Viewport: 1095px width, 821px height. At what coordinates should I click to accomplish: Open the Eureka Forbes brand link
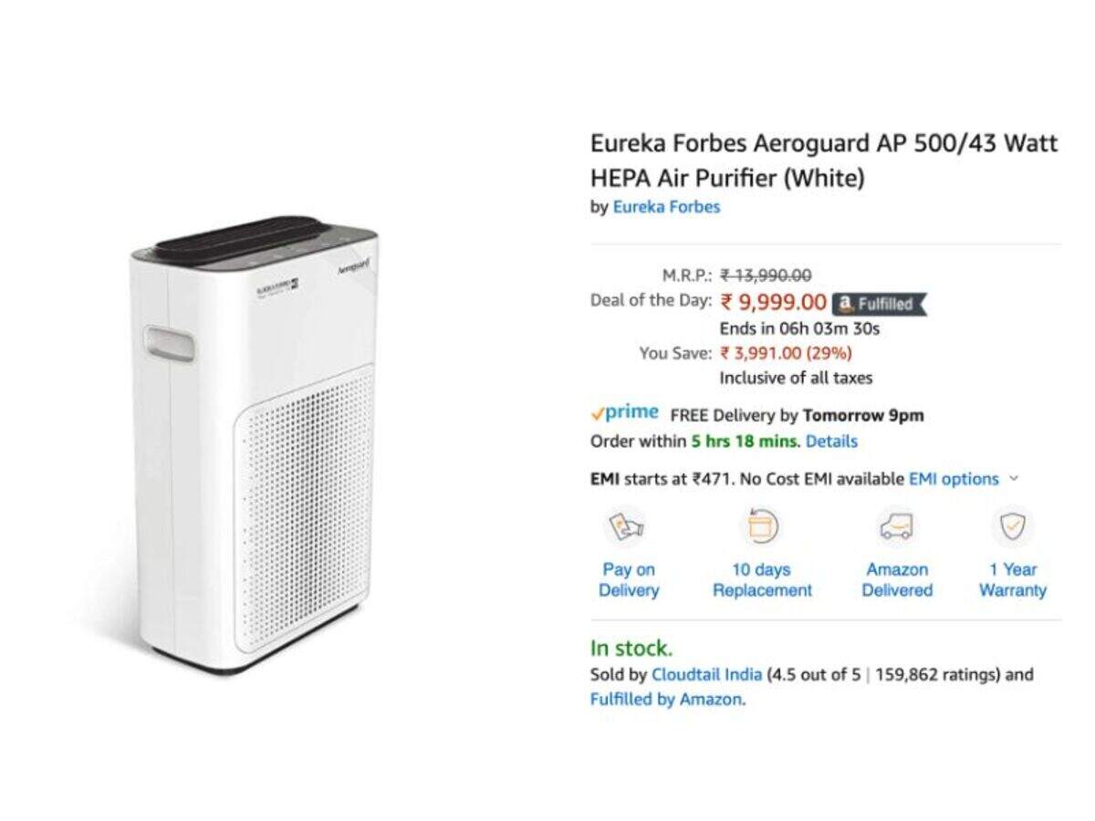coord(666,207)
